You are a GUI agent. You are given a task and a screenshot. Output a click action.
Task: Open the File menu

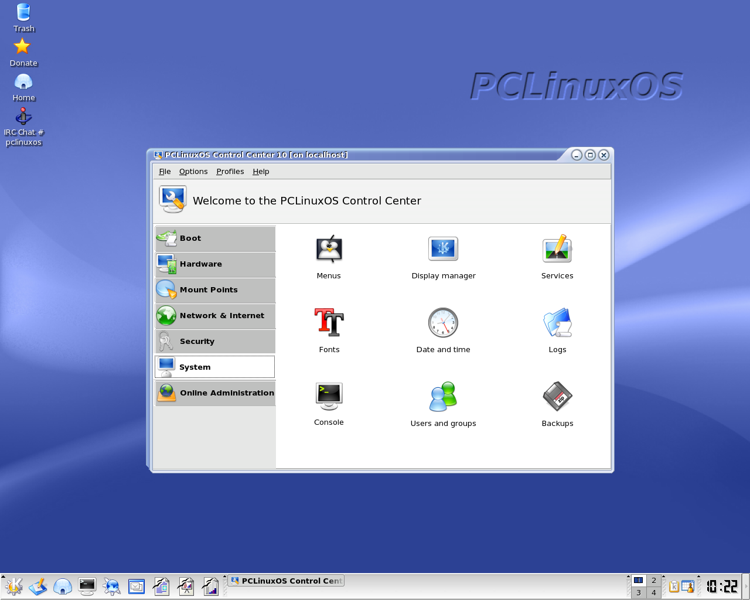click(165, 172)
